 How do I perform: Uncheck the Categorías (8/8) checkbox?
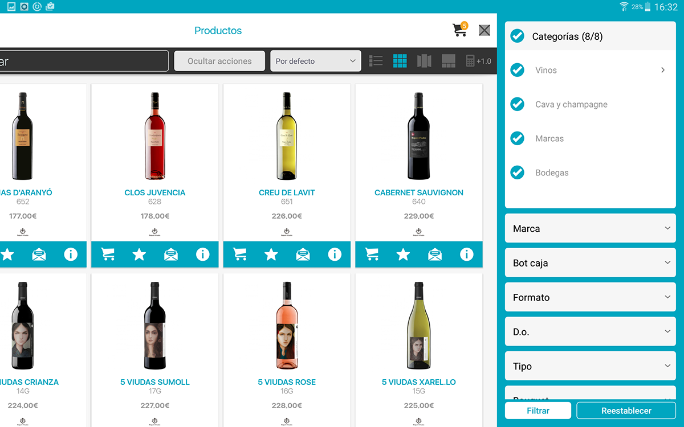517,36
